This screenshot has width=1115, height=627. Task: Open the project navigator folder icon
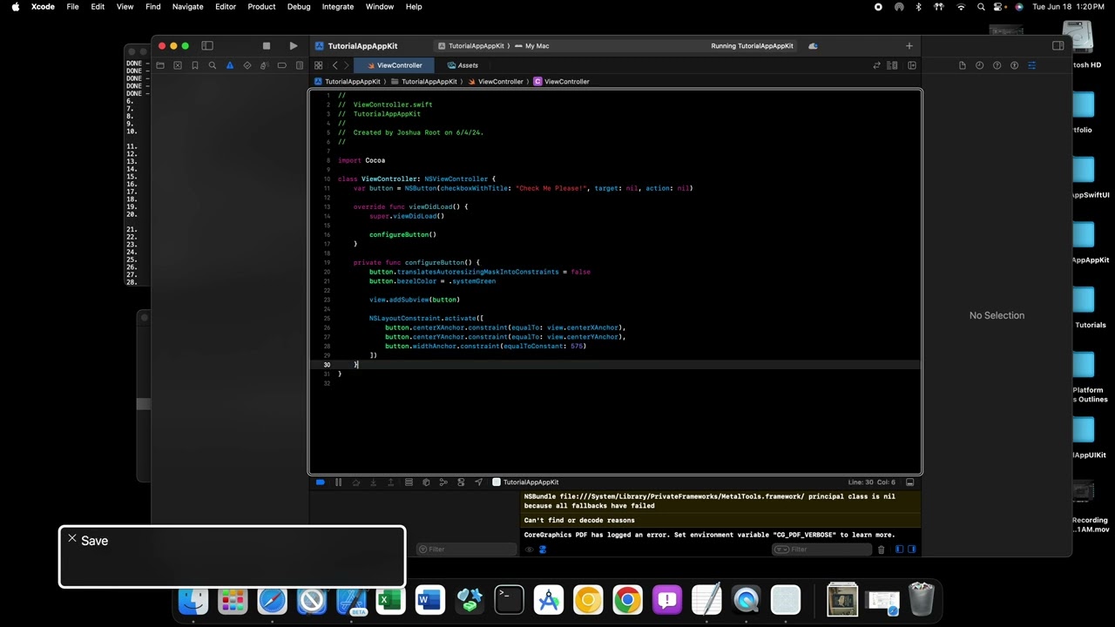coord(160,65)
